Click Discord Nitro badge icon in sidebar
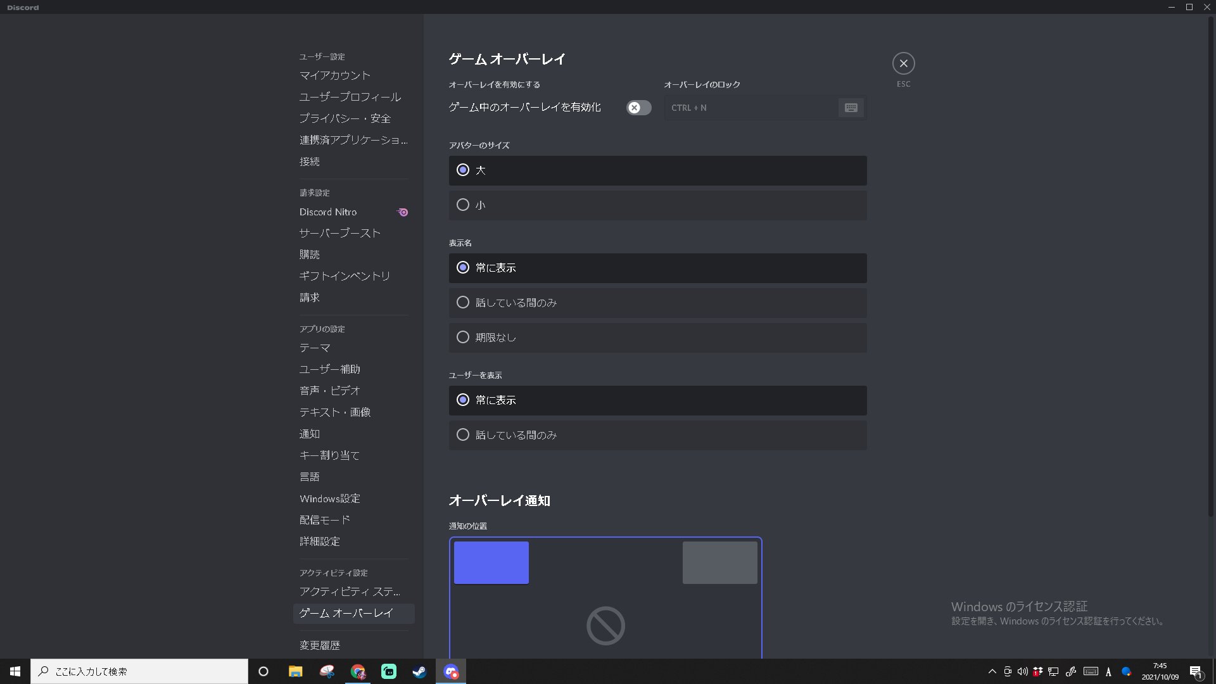The image size is (1216, 684). click(x=403, y=212)
